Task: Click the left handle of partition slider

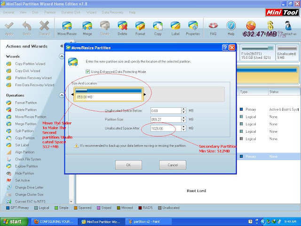Action: pos(72,94)
